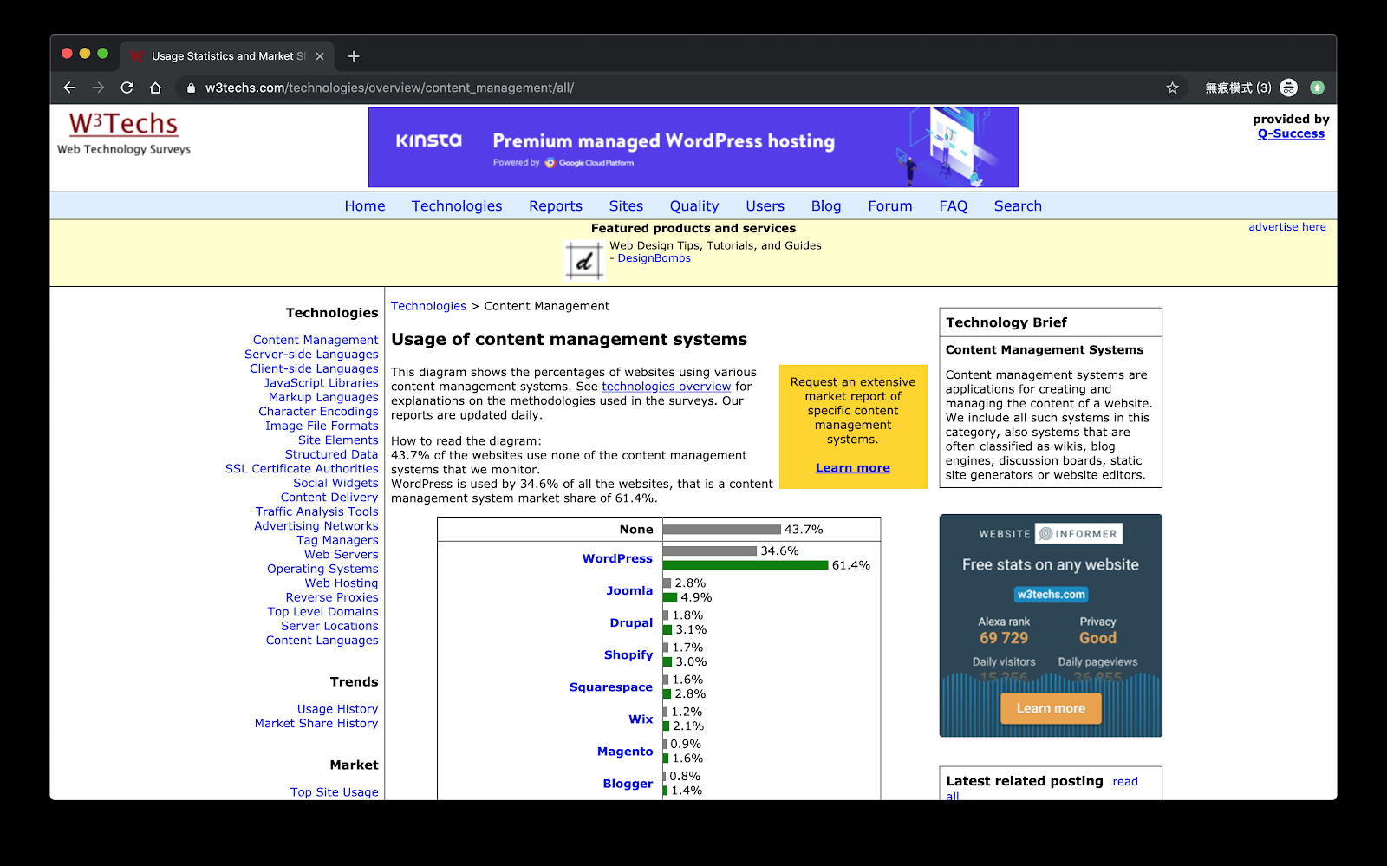The height and width of the screenshot is (866, 1387).
Task: Open JavaScript Libraries in the sidebar
Action: pos(321,383)
